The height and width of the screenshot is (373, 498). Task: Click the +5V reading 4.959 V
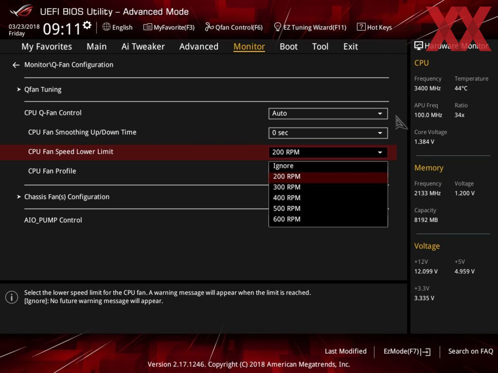pyautogui.click(x=465, y=272)
